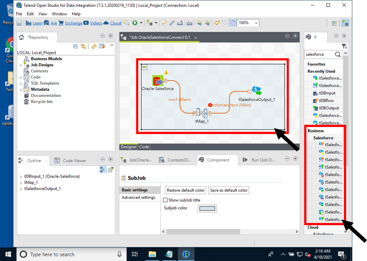Click the Subjob color swatch
This screenshot has height=261, width=367.
click(207, 208)
